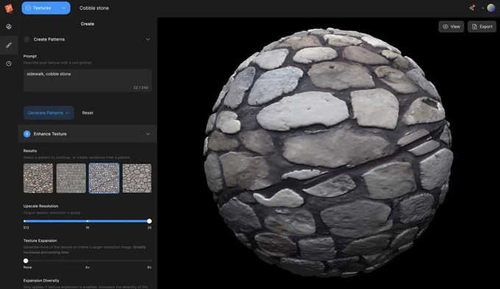Open the gallery globe icon in sidebar
Screen dimensions: 500x289
[9, 26]
